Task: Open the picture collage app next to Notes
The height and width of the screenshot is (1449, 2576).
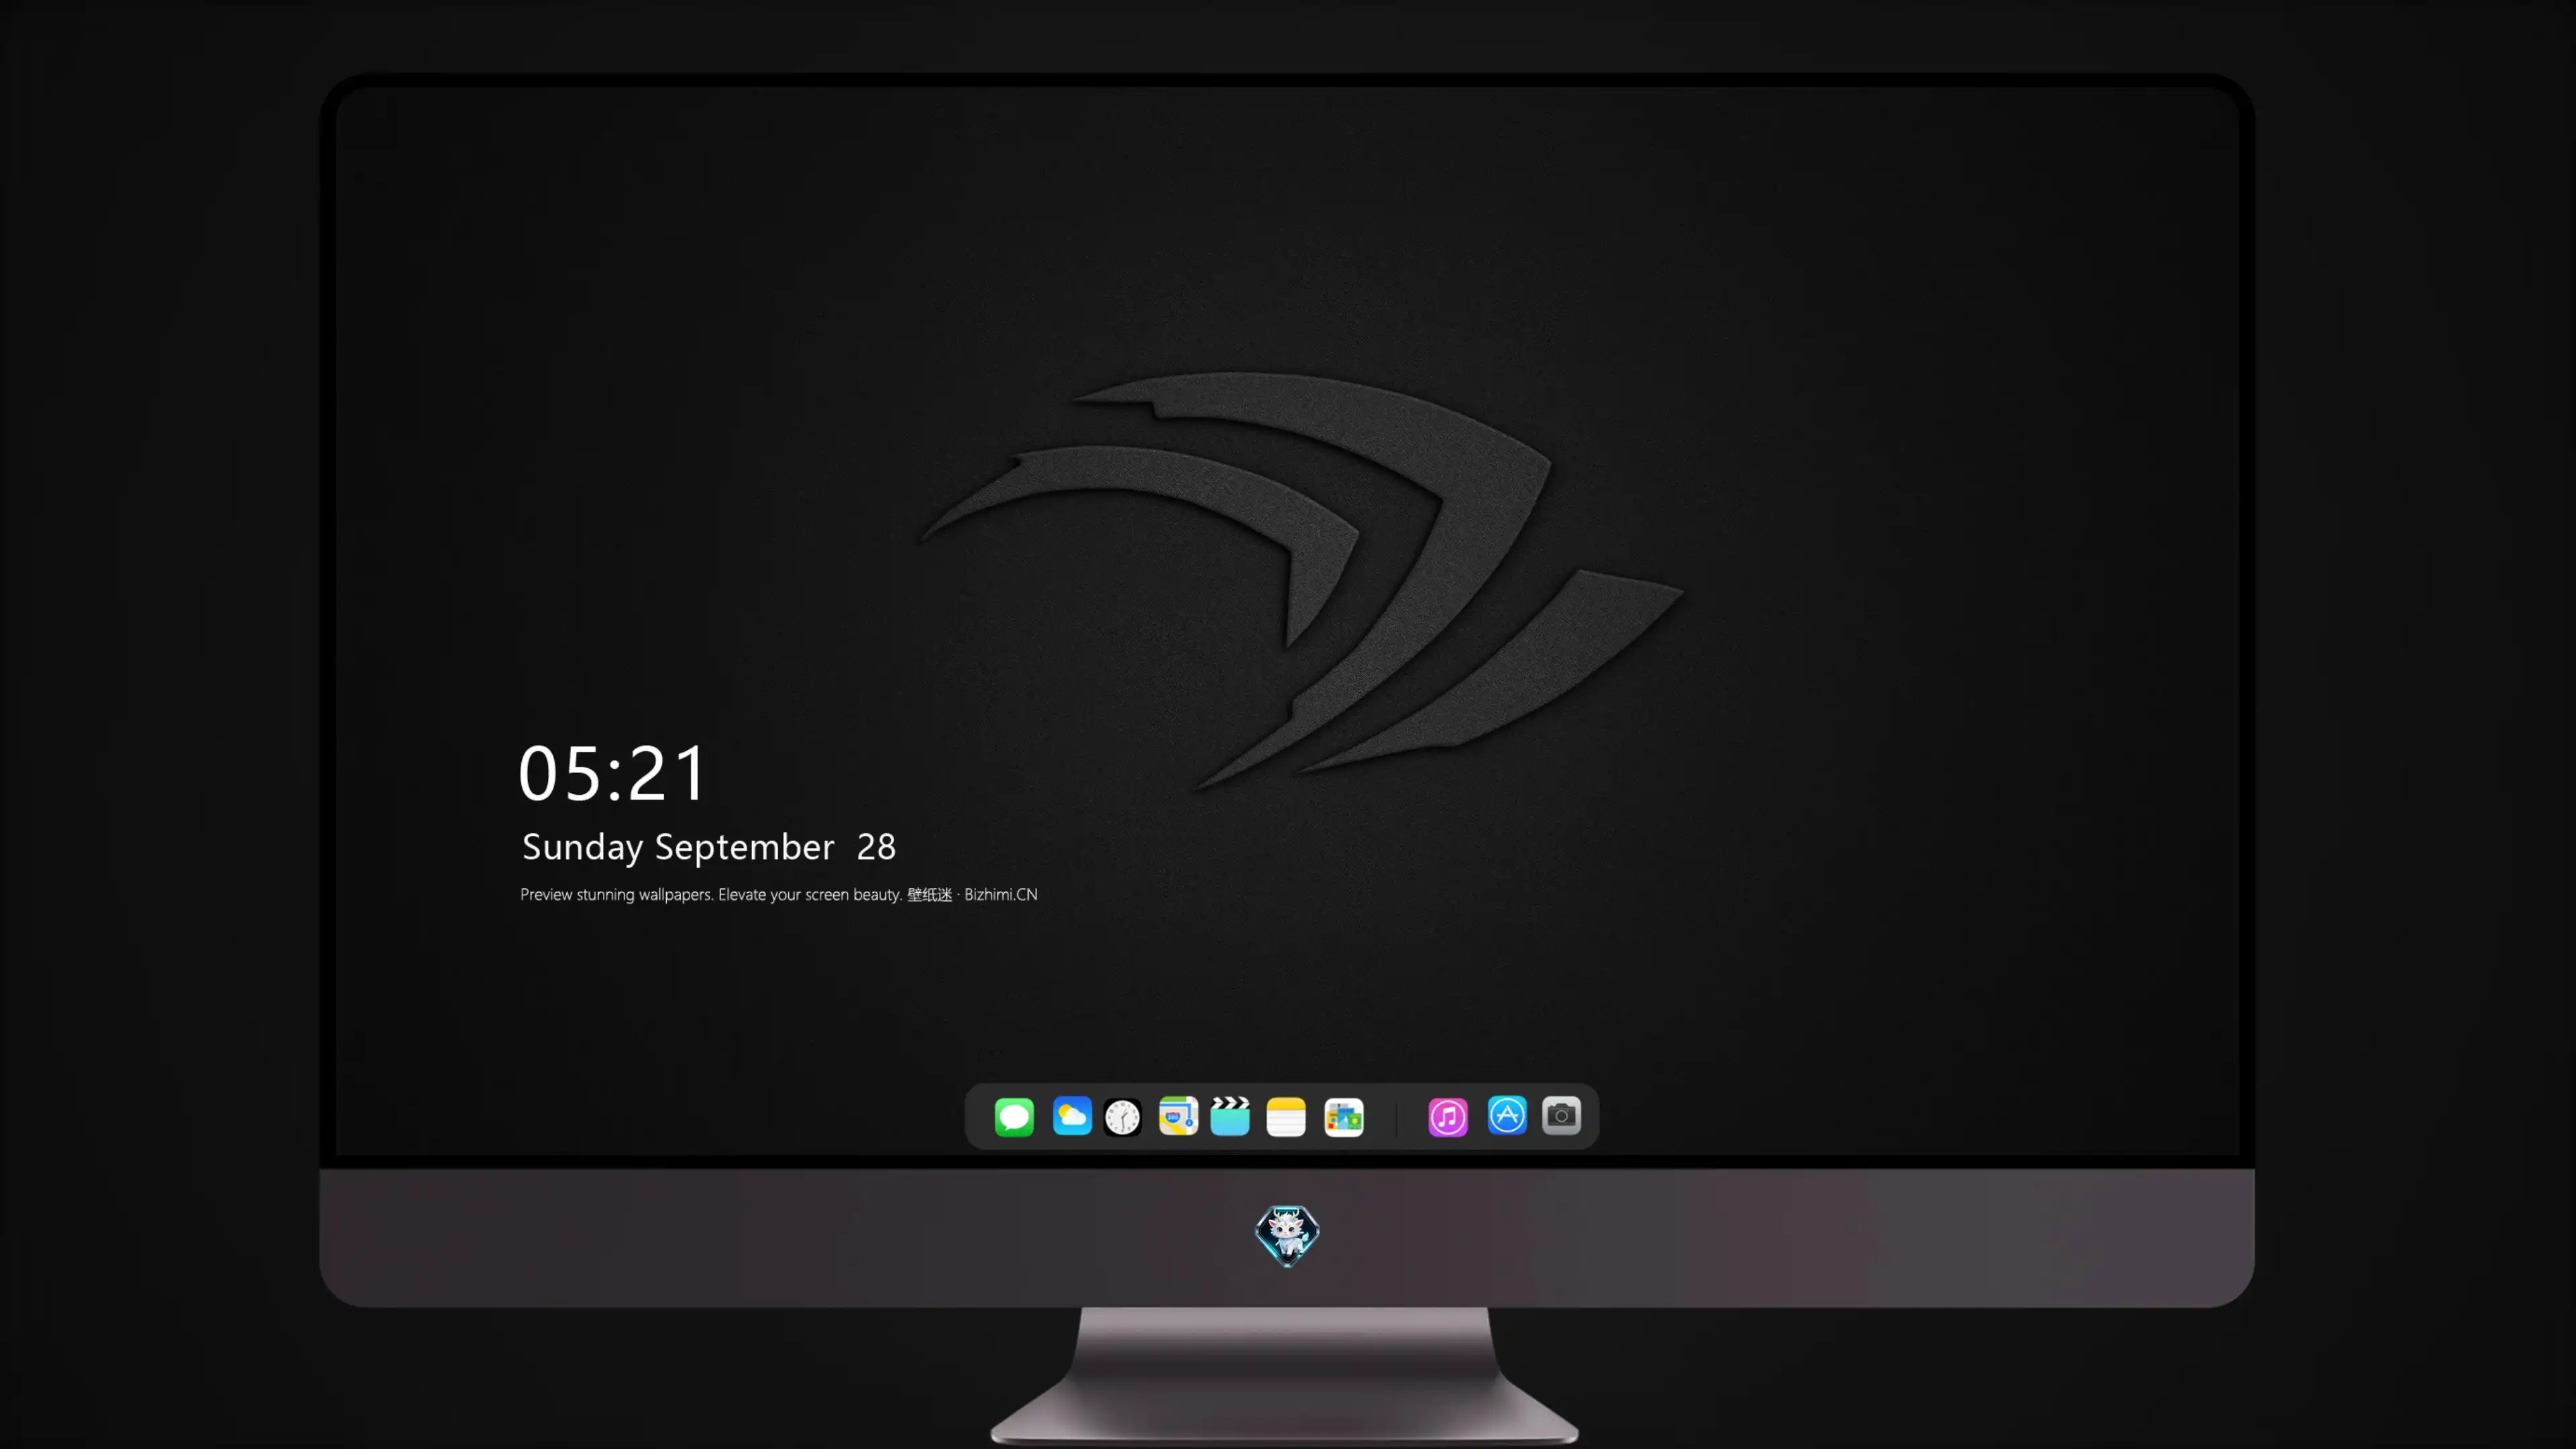Action: point(1344,1117)
